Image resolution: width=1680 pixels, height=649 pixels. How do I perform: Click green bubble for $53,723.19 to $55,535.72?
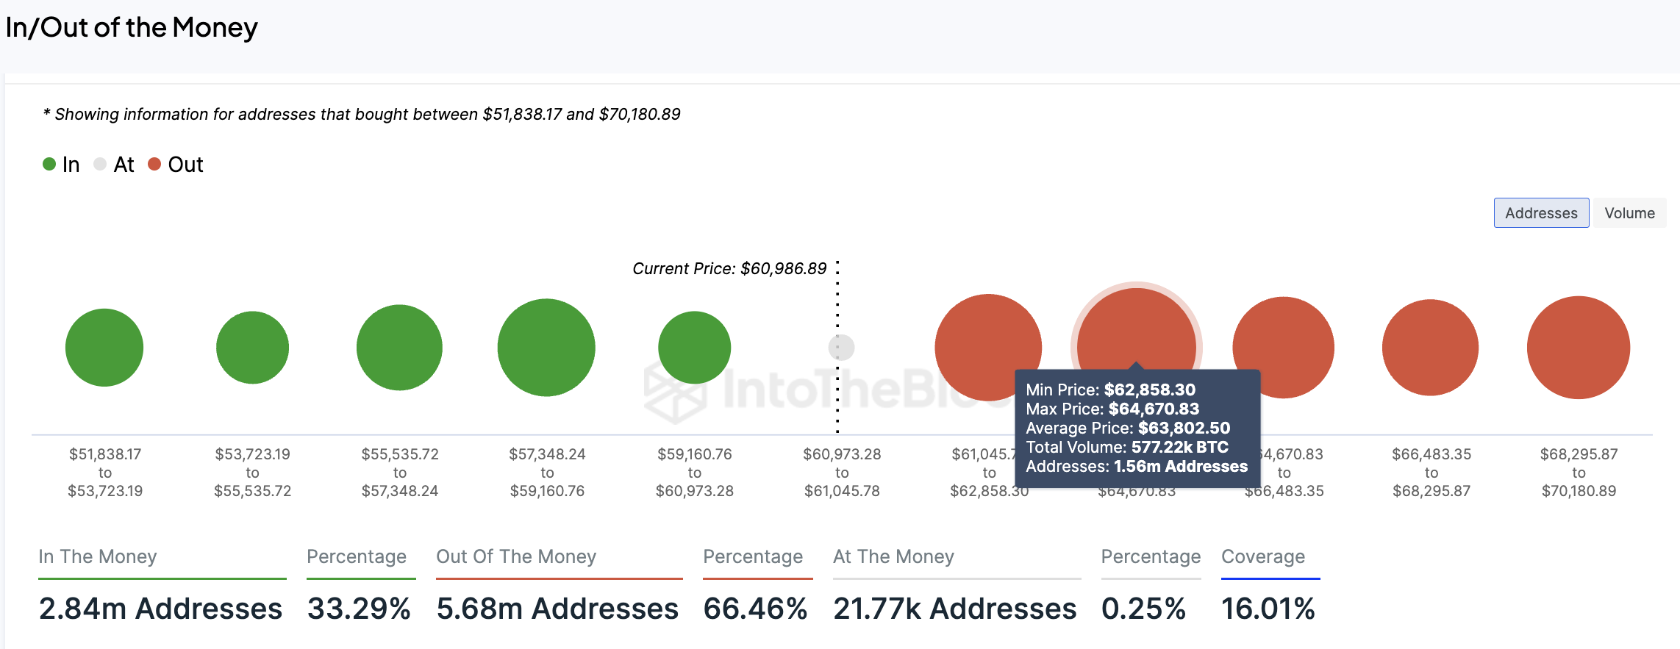[x=252, y=348]
